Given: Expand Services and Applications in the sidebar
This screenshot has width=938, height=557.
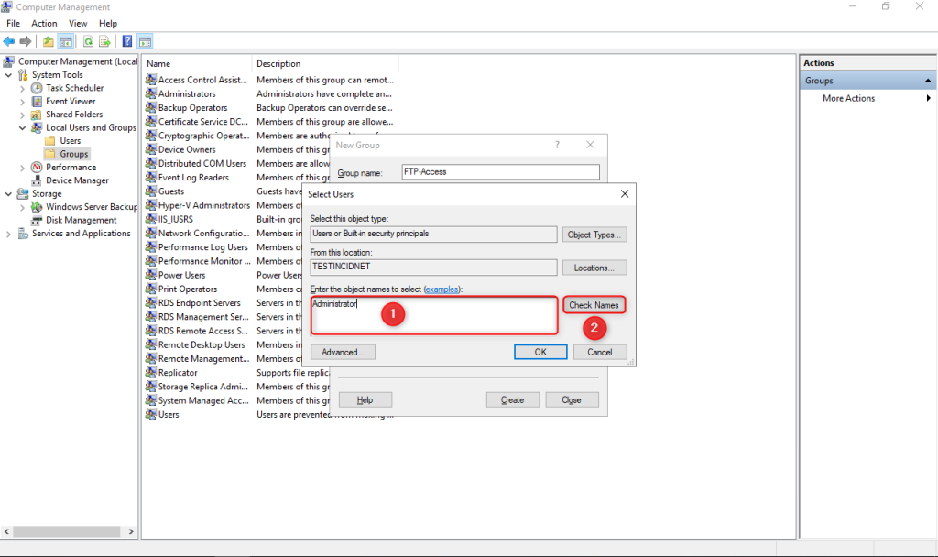Looking at the screenshot, I should tap(7, 233).
